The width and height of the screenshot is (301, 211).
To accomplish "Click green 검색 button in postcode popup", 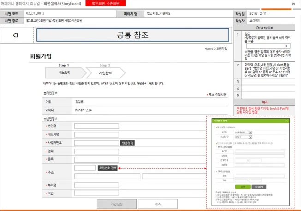I will pos(243,187).
